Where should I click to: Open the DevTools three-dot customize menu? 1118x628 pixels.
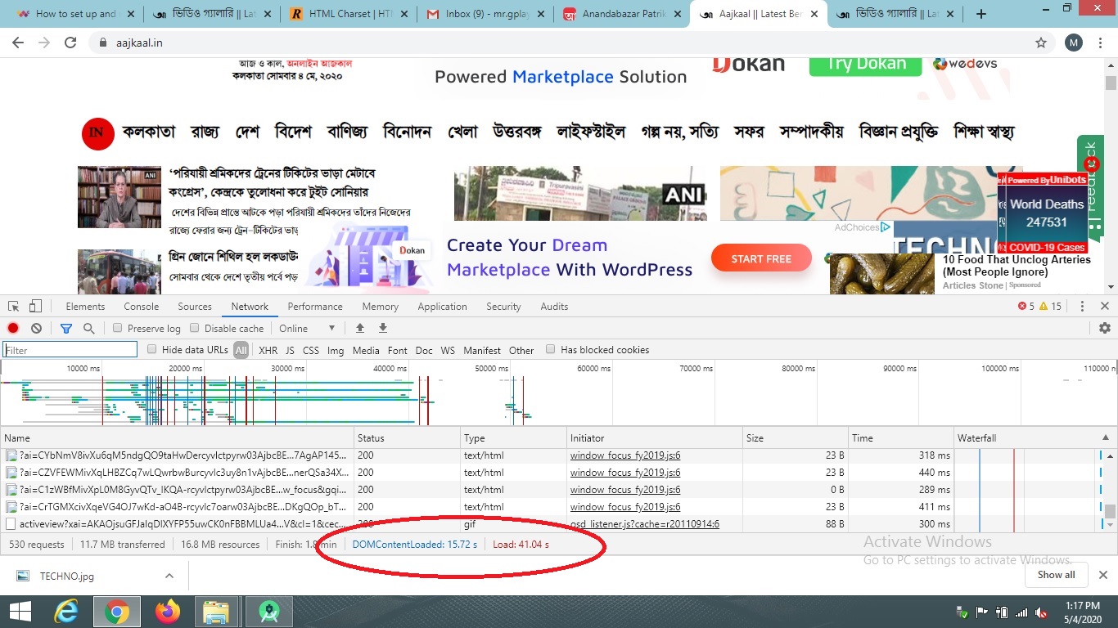[1082, 307]
